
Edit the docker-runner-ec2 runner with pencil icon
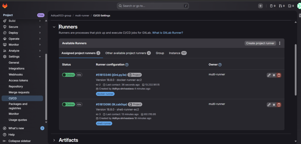(269, 75)
